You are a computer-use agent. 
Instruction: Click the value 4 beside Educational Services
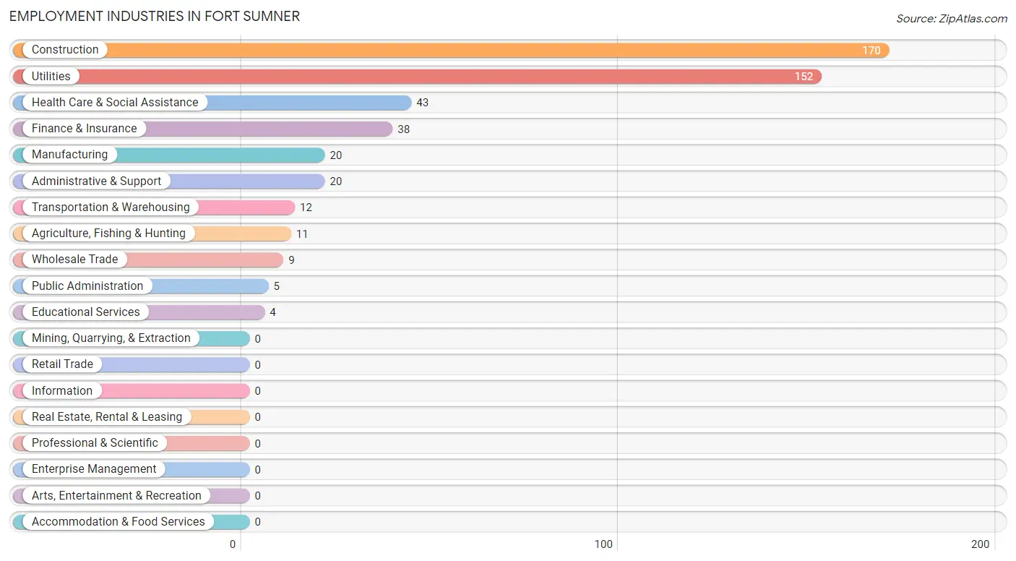(272, 312)
